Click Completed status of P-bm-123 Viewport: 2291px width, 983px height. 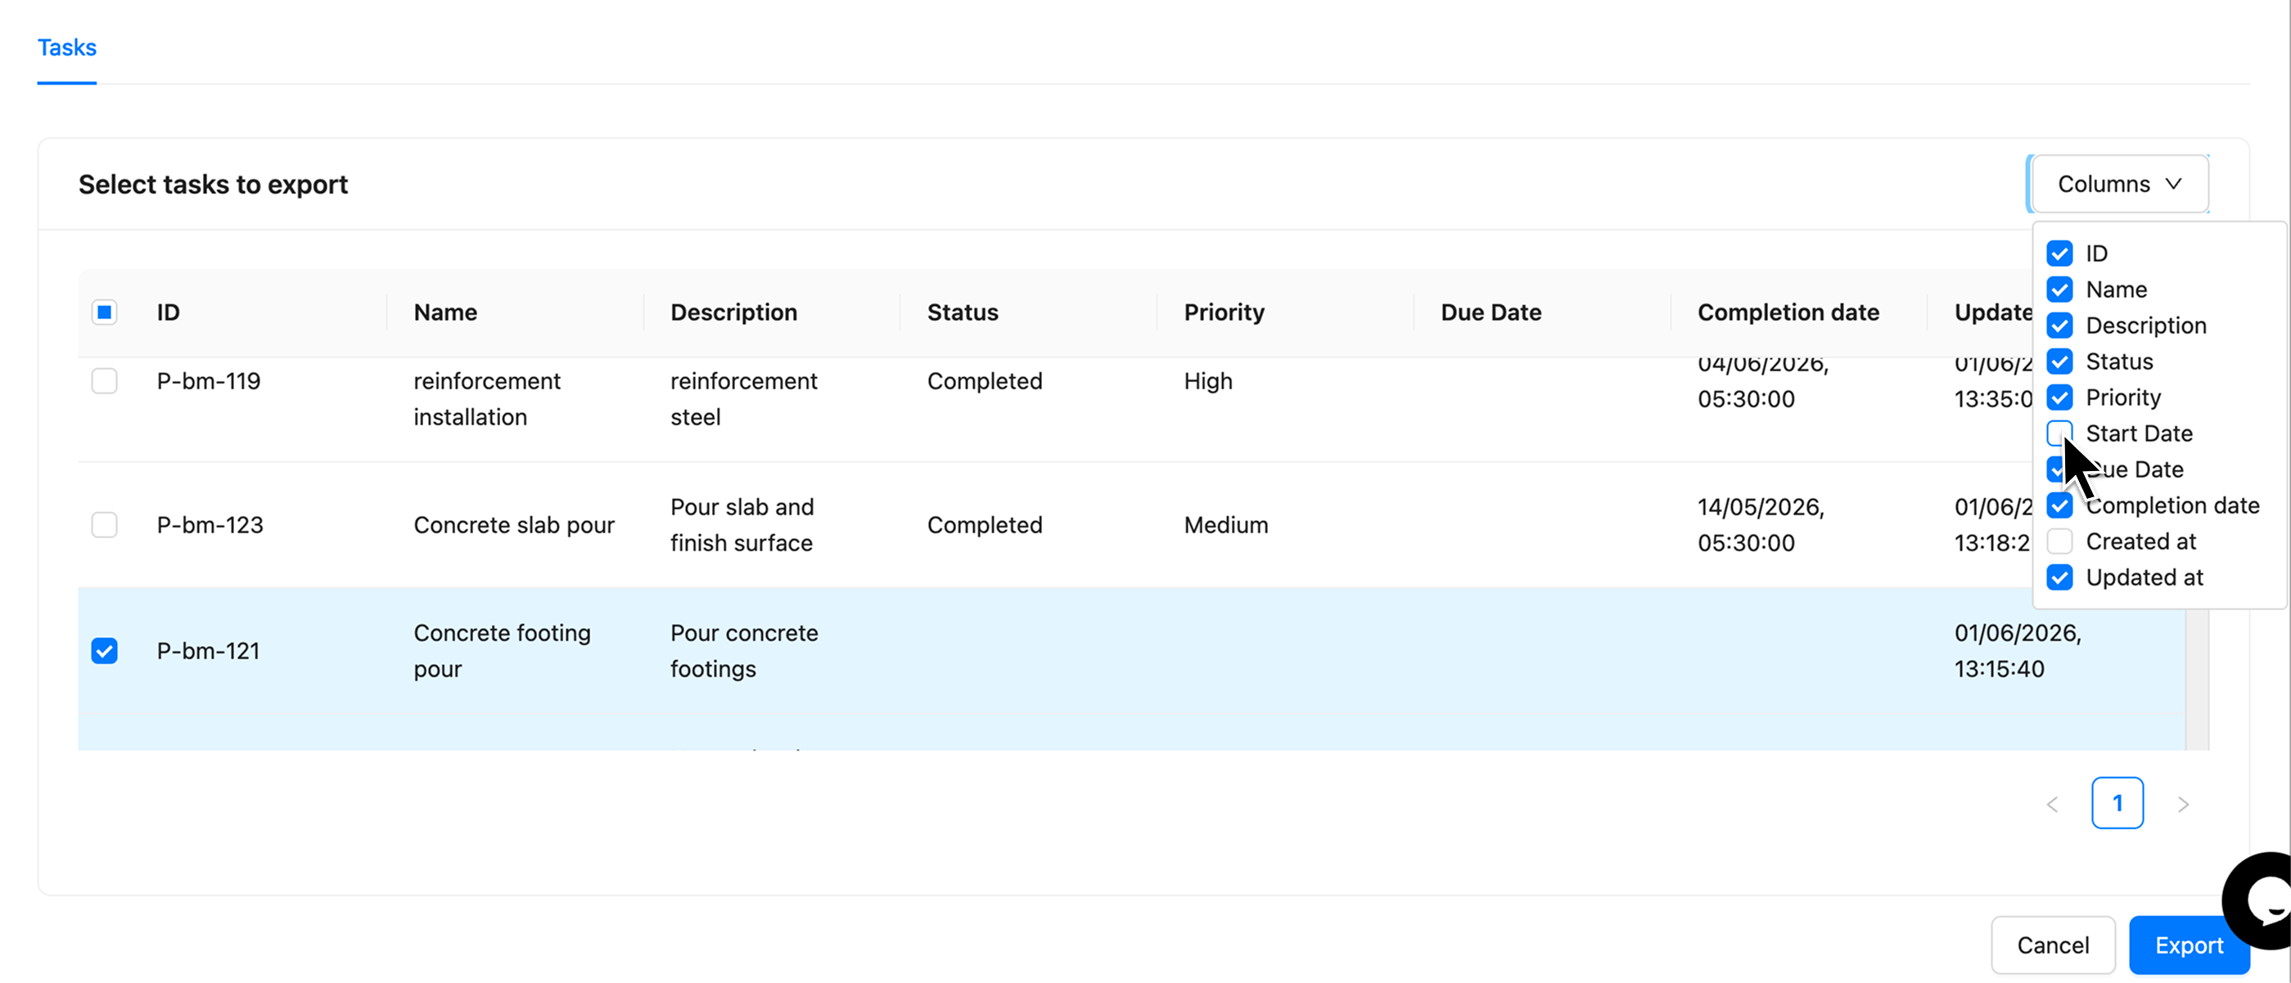point(985,524)
